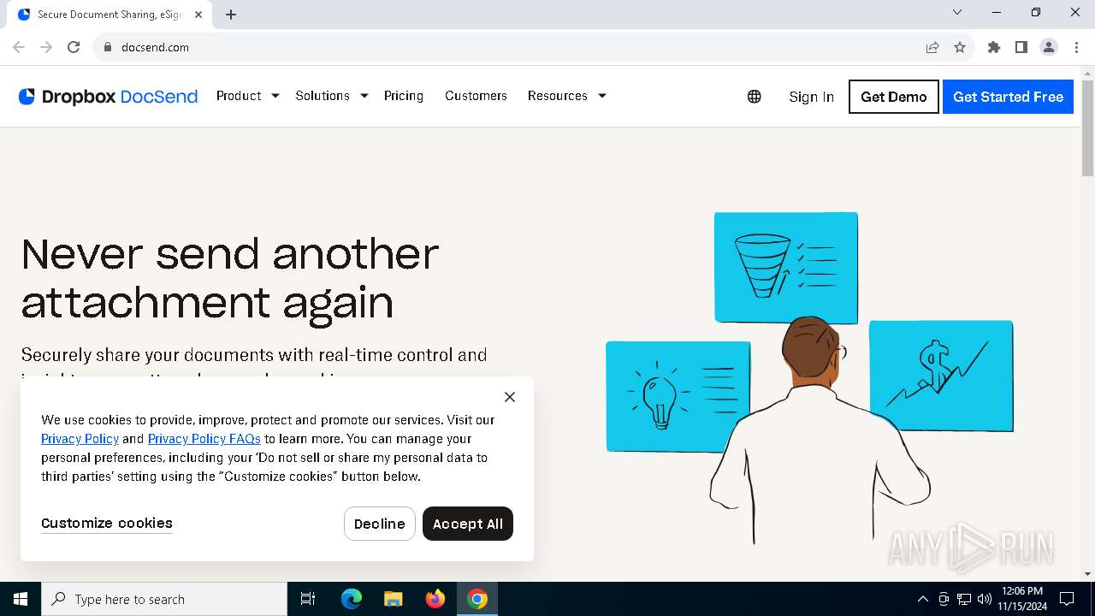Launch Firefox from taskbar

pos(435,599)
